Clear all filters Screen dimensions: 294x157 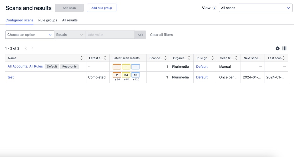coord(161,35)
